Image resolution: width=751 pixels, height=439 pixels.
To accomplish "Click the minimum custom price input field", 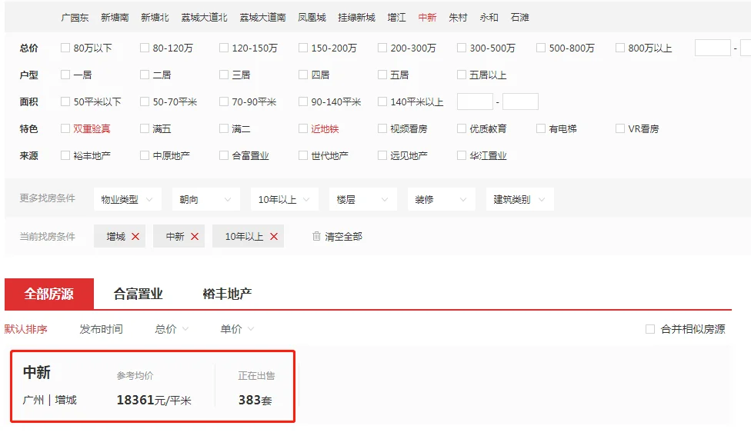I will tap(713, 48).
